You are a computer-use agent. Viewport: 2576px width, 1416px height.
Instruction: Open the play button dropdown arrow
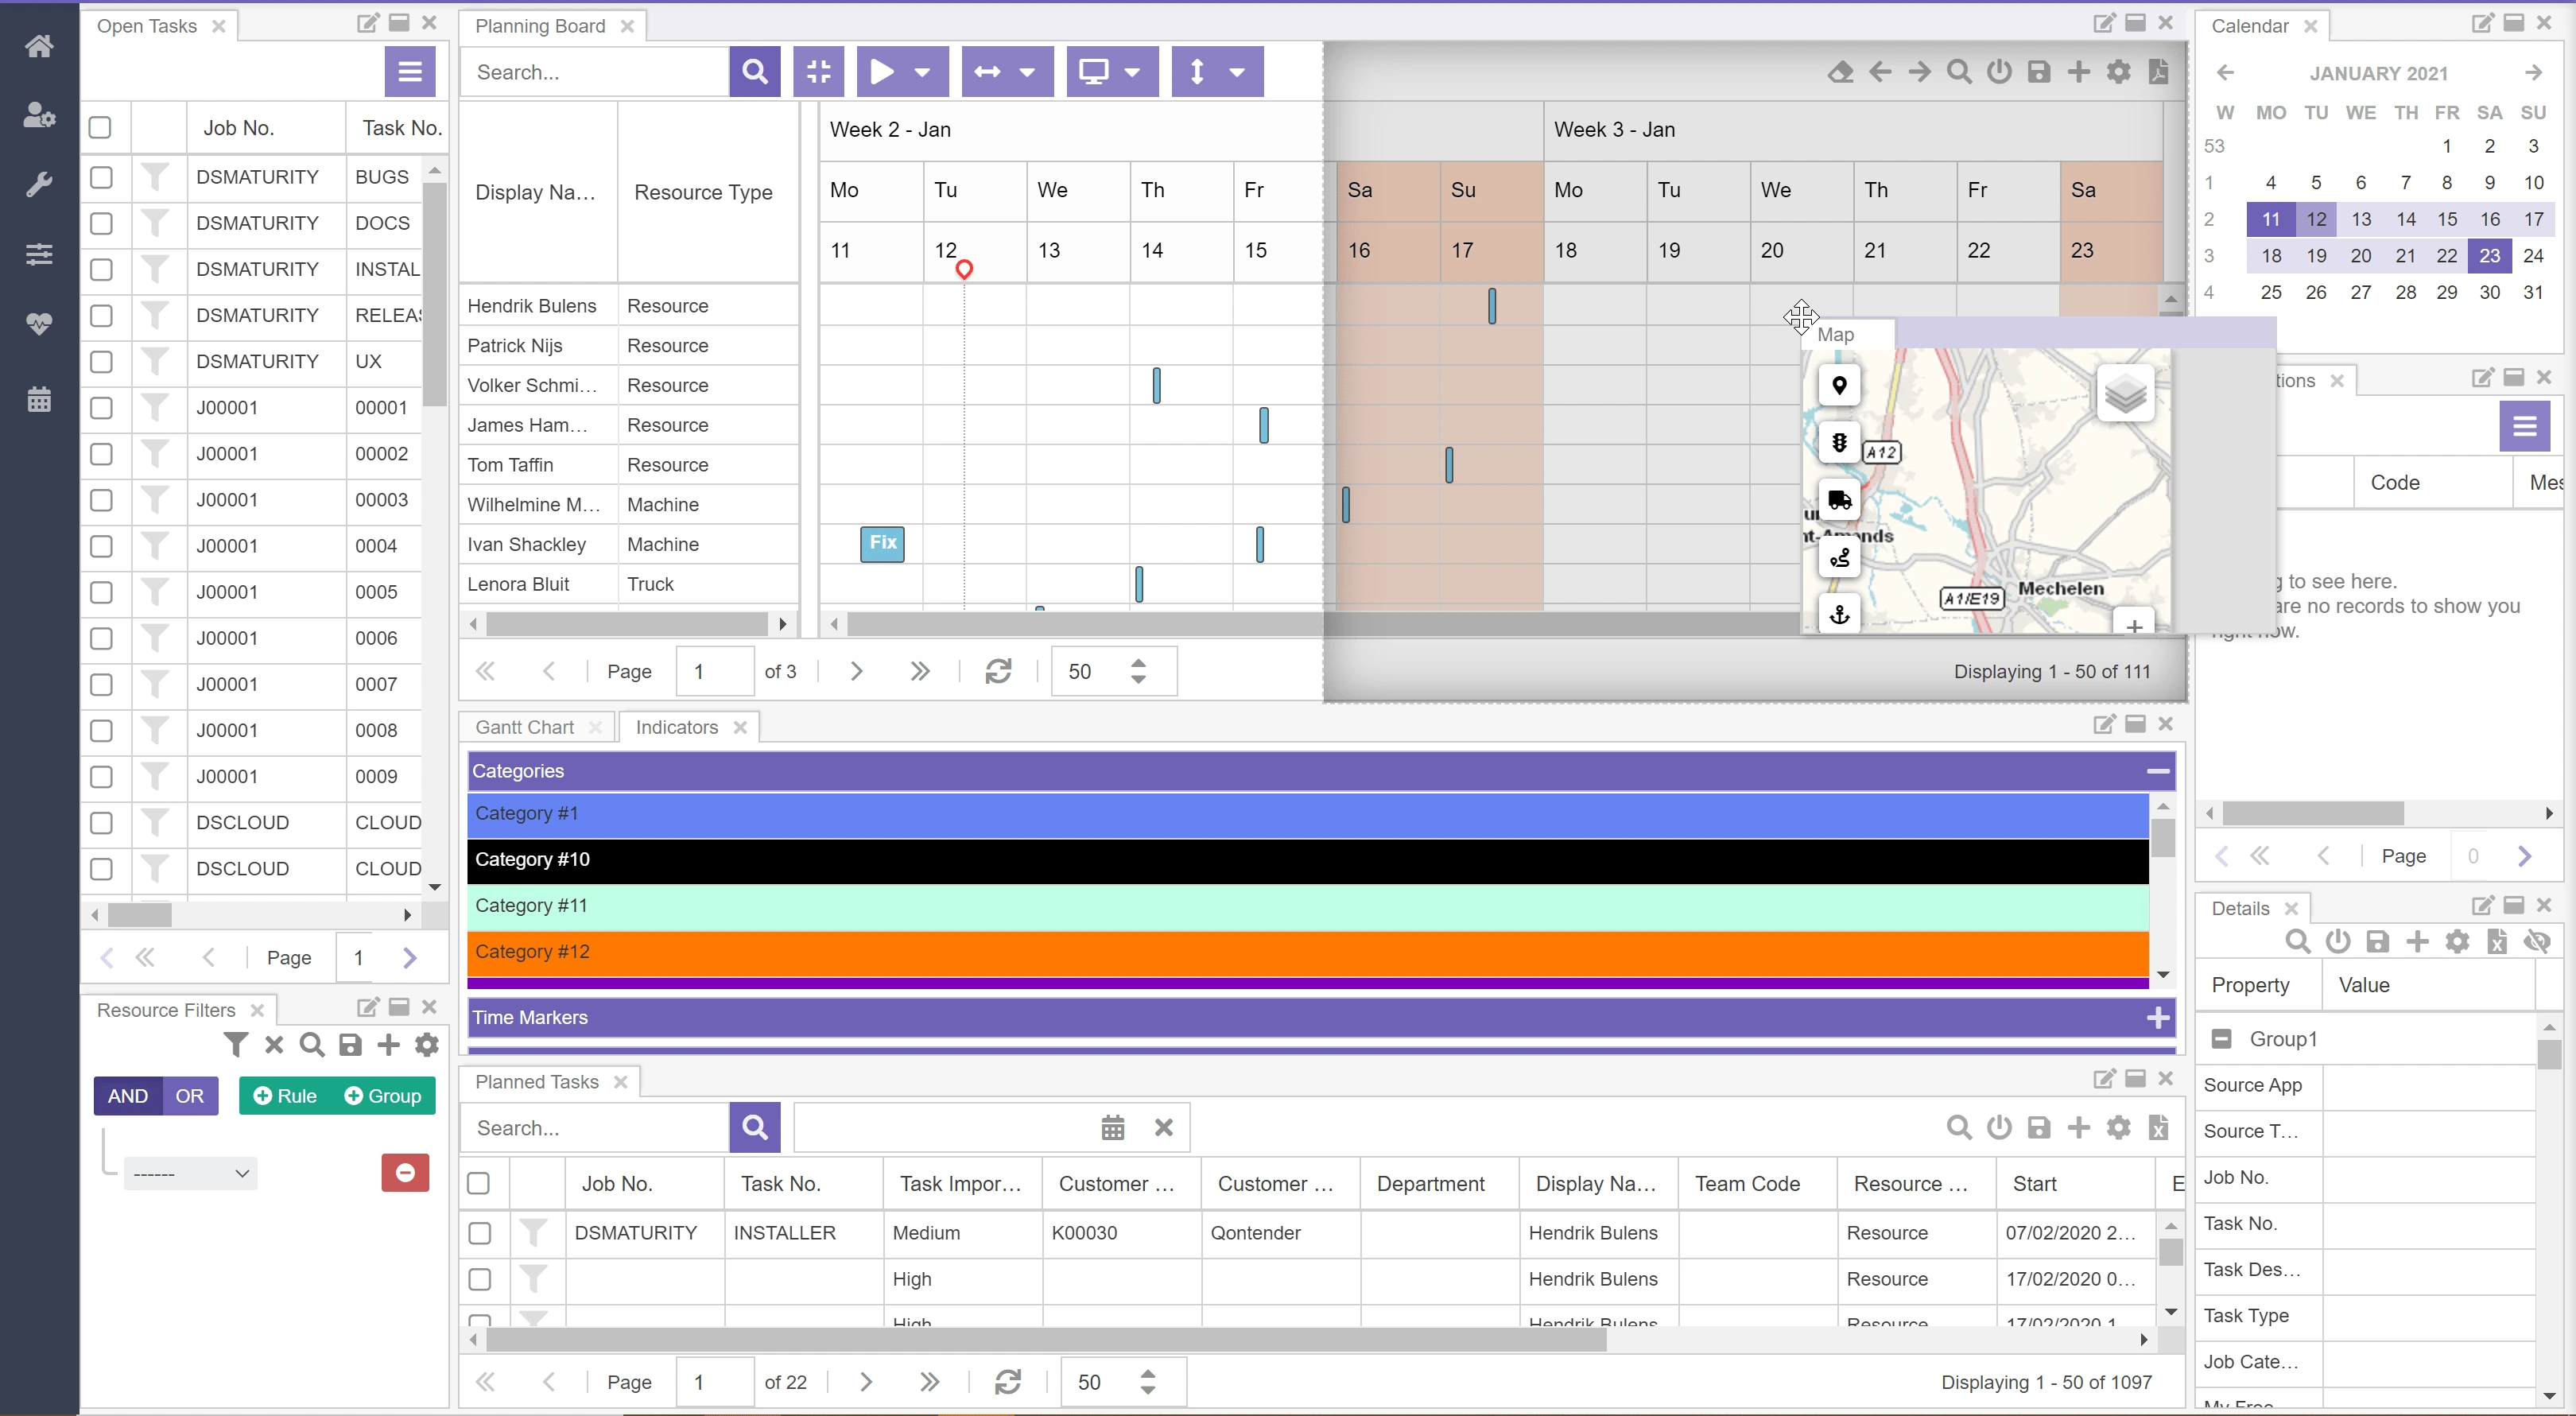click(923, 71)
